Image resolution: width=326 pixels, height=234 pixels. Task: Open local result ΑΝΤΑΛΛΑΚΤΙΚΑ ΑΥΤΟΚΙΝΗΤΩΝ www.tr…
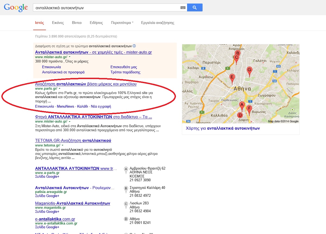pos(76,168)
